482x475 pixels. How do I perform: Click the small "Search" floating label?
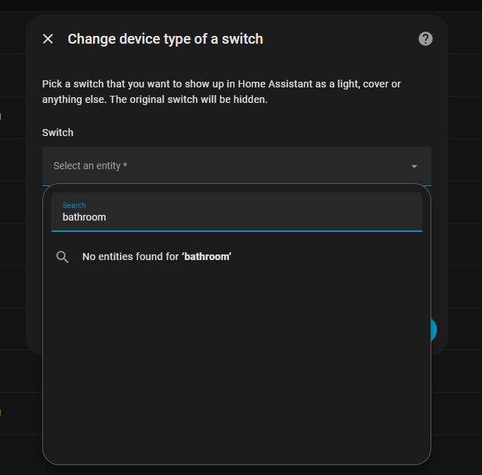click(x=74, y=205)
